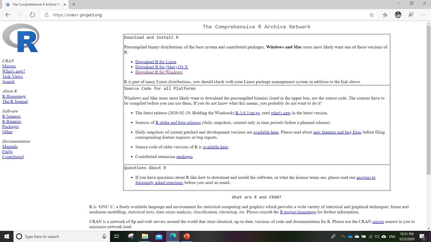431x242 pixels.
Task: Click the blue OneDrive tray icon
Action: [350, 237]
